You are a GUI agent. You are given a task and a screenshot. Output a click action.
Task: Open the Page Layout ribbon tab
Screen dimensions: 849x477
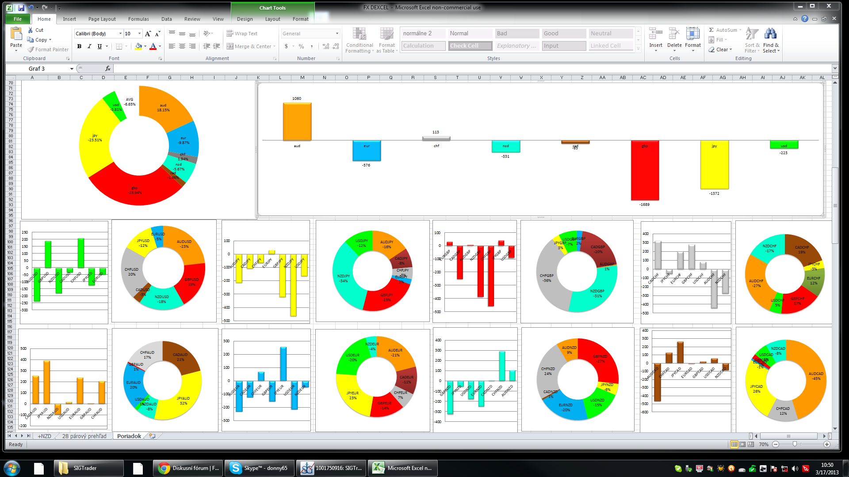point(102,19)
